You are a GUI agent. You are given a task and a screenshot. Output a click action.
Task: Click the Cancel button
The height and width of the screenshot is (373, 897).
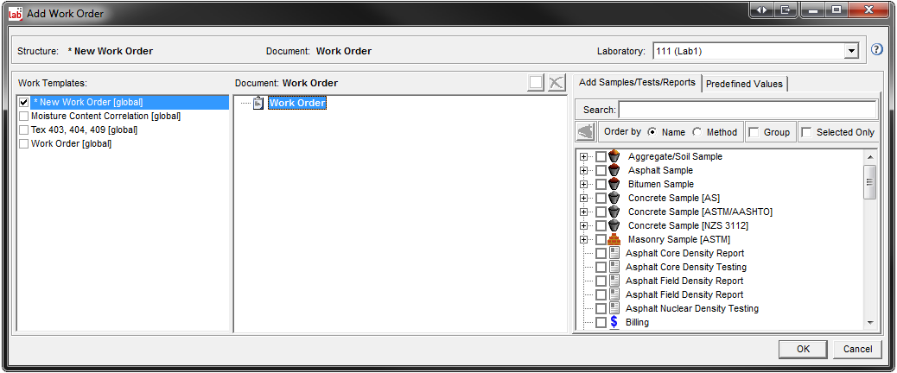pos(858,349)
